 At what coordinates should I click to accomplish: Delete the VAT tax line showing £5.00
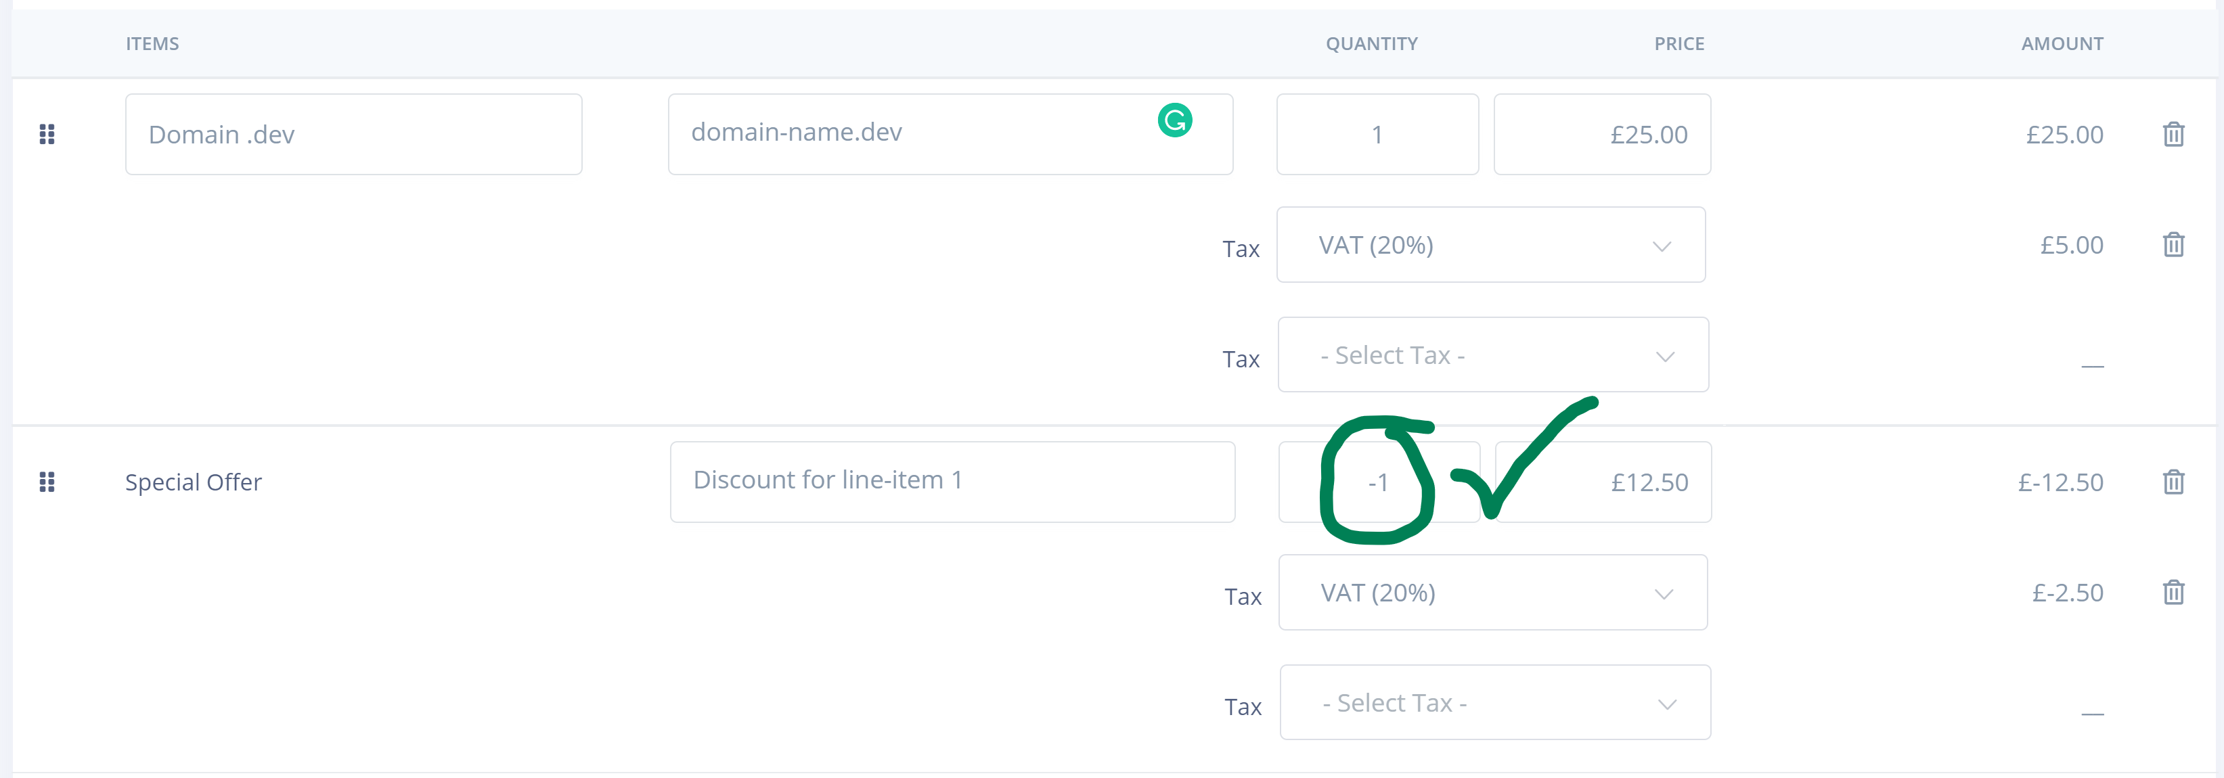coord(2175,244)
